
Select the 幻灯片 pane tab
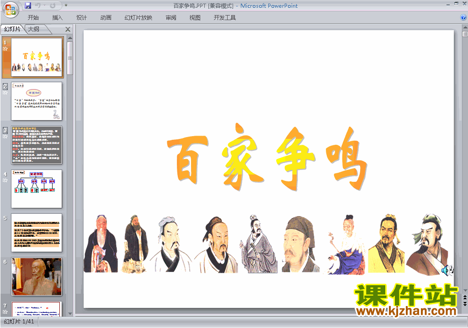[x=12, y=29]
